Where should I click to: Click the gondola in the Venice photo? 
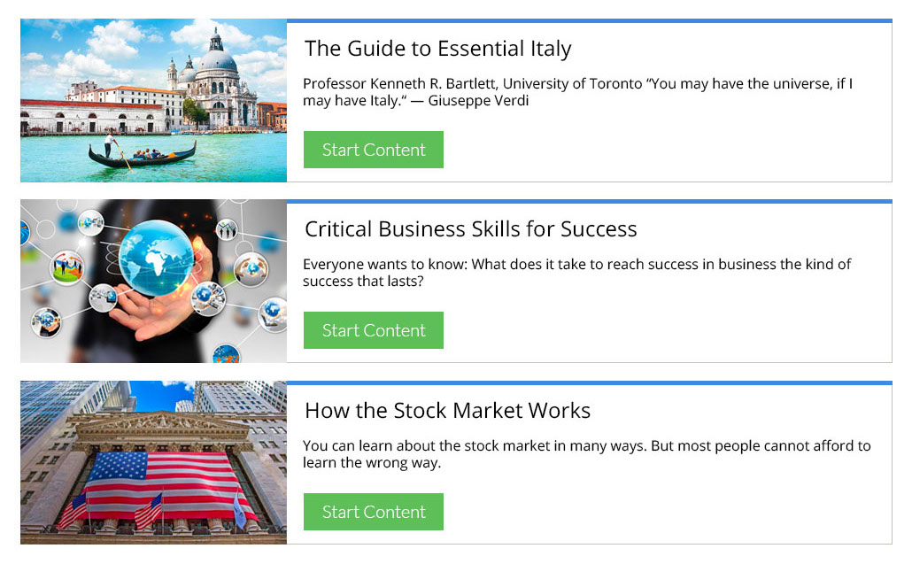click(142, 157)
